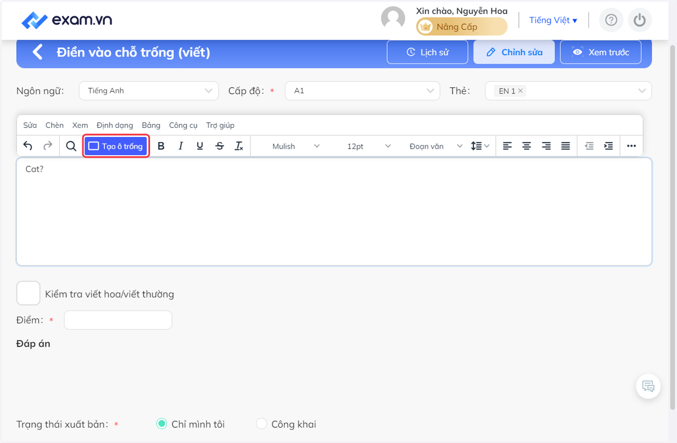677x443 pixels.
Task: Align text right
Action: point(546,146)
